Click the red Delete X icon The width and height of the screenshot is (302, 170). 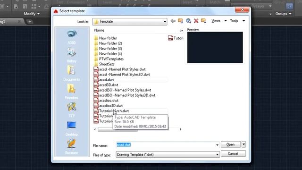(196, 21)
